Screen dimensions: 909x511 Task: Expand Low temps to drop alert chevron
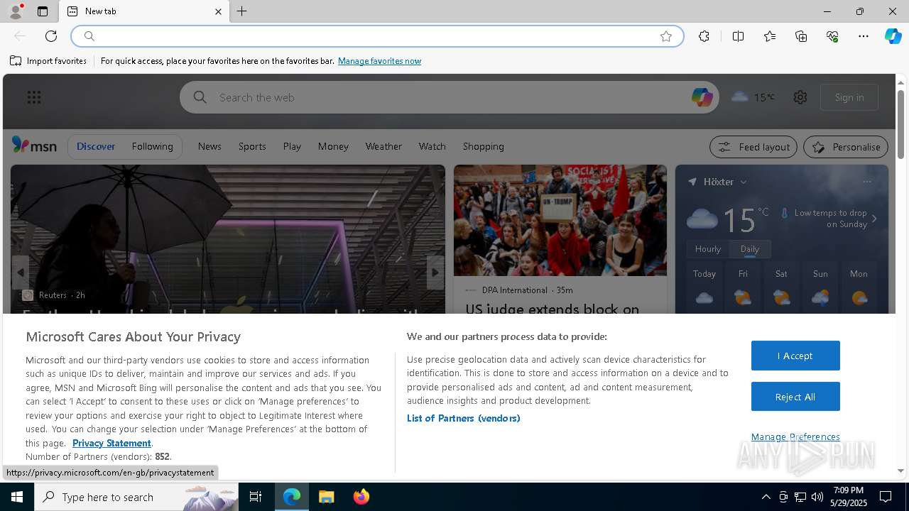[x=874, y=219]
